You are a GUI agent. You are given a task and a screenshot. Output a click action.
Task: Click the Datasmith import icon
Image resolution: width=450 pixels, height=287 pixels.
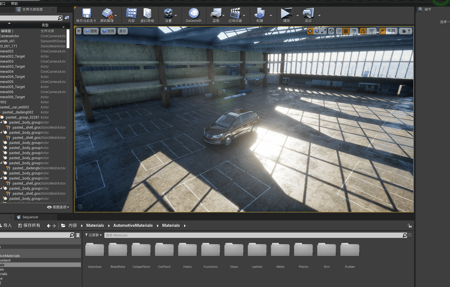194,13
